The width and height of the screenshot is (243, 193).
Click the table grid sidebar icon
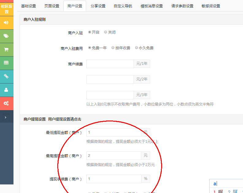pyautogui.click(x=6, y=63)
